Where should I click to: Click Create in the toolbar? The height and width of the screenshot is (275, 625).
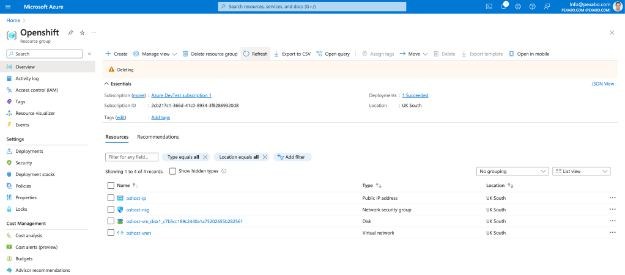(116, 54)
